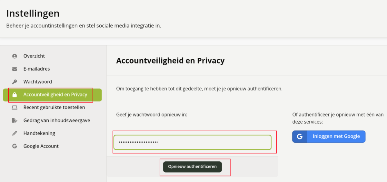Click the laptop icon for recent devices
The height and width of the screenshot is (182, 387).
click(x=15, y=107)
